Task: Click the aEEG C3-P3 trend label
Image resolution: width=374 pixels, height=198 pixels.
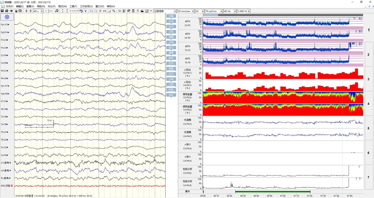Action: click(x=188, y=24)
